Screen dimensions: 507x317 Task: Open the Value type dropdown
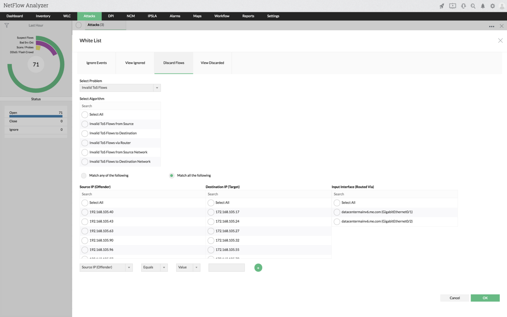click(188, 267)
